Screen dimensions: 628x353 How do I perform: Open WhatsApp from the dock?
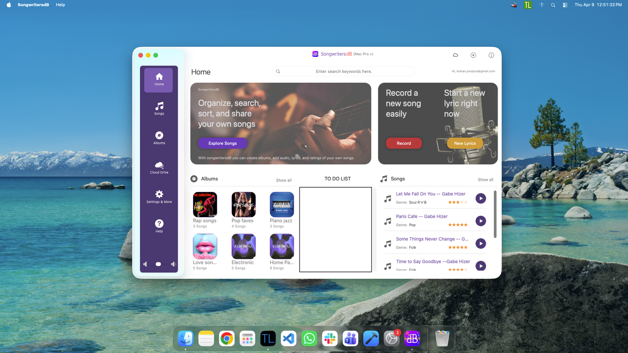click(x=309, y=338)
